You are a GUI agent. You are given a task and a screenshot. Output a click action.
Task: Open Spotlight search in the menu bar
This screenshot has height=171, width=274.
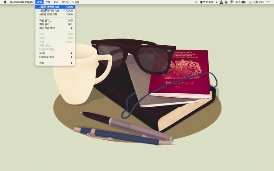(196, 2)
